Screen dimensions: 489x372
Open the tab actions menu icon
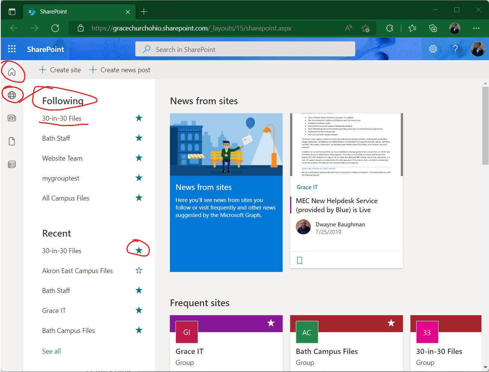(12, 12)
